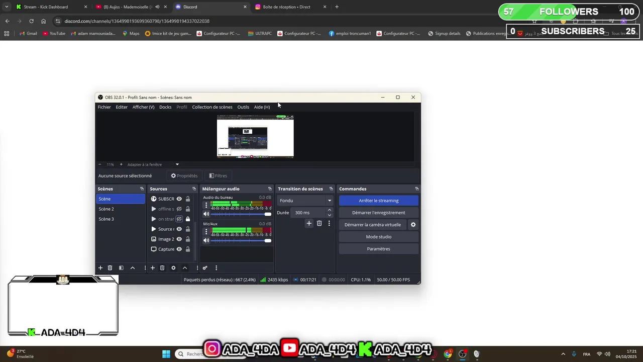Click Démarrer la caméra virtuelle button
Image resolution: width=643 pixels, height=362 pixels.
tap(373, 225)
